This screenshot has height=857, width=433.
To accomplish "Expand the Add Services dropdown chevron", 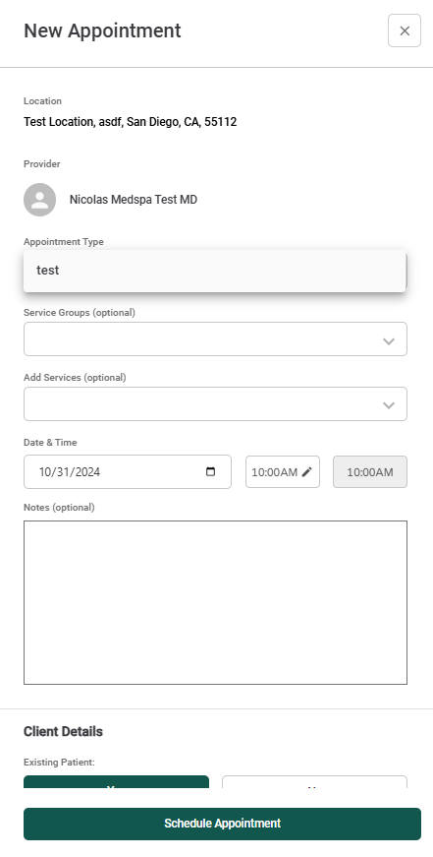I will pos(388,405).
